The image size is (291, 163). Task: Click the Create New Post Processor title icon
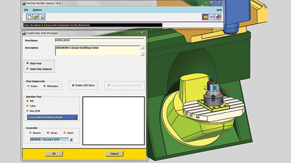[x=24, y=33]
